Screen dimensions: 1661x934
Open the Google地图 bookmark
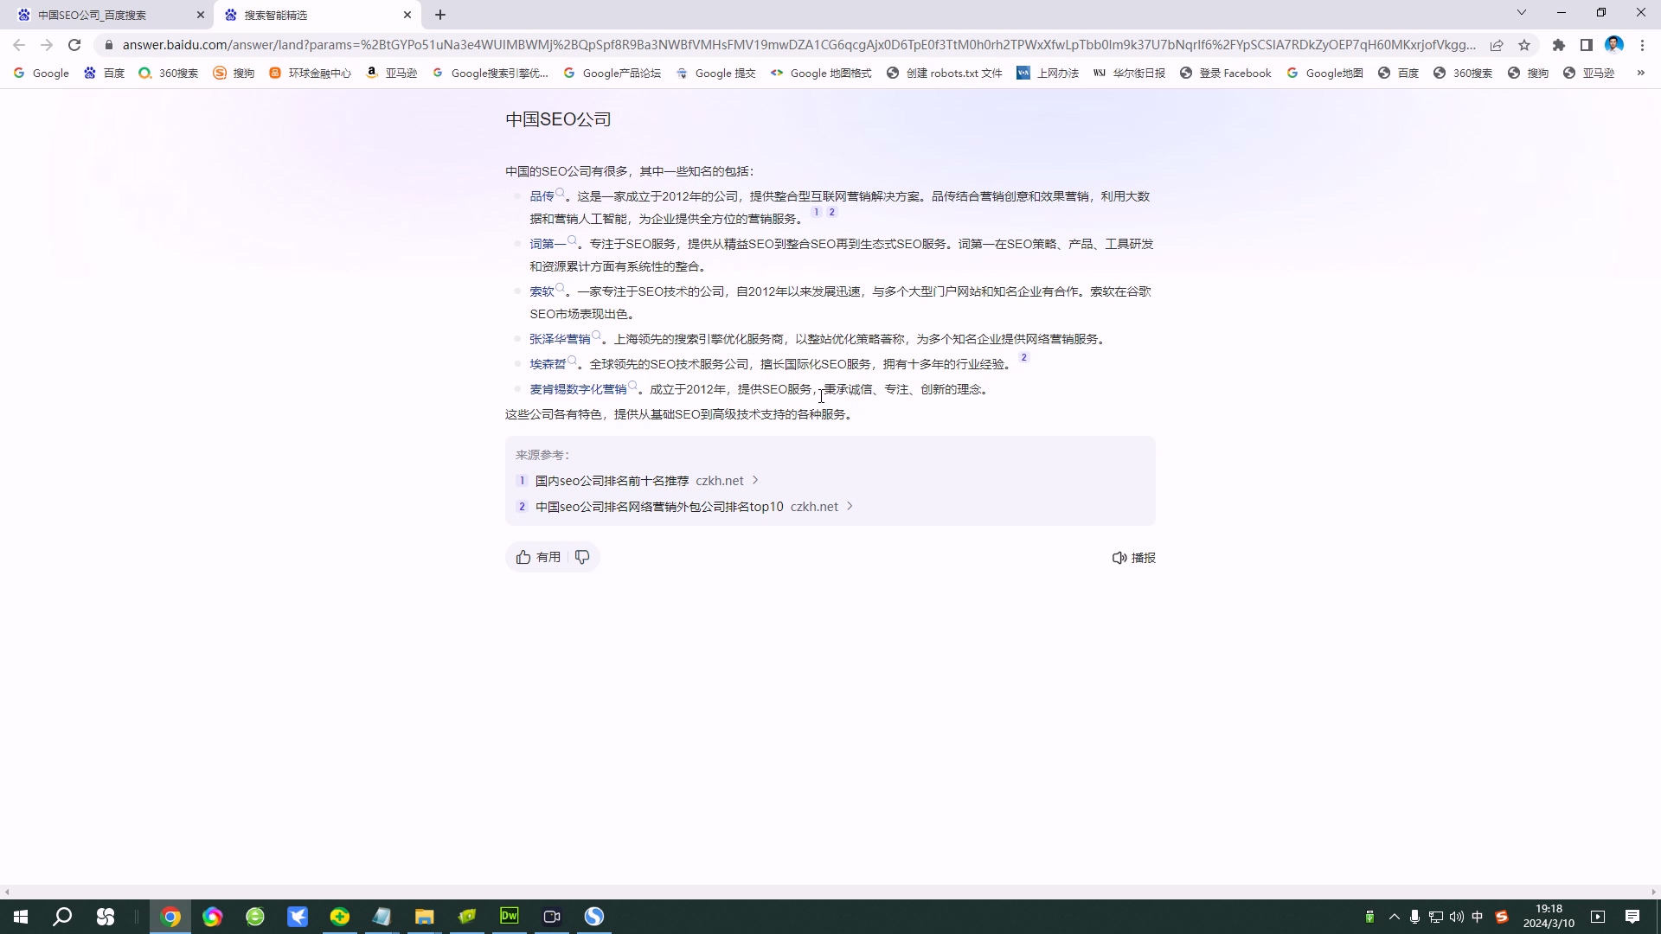click(1324, 73)
